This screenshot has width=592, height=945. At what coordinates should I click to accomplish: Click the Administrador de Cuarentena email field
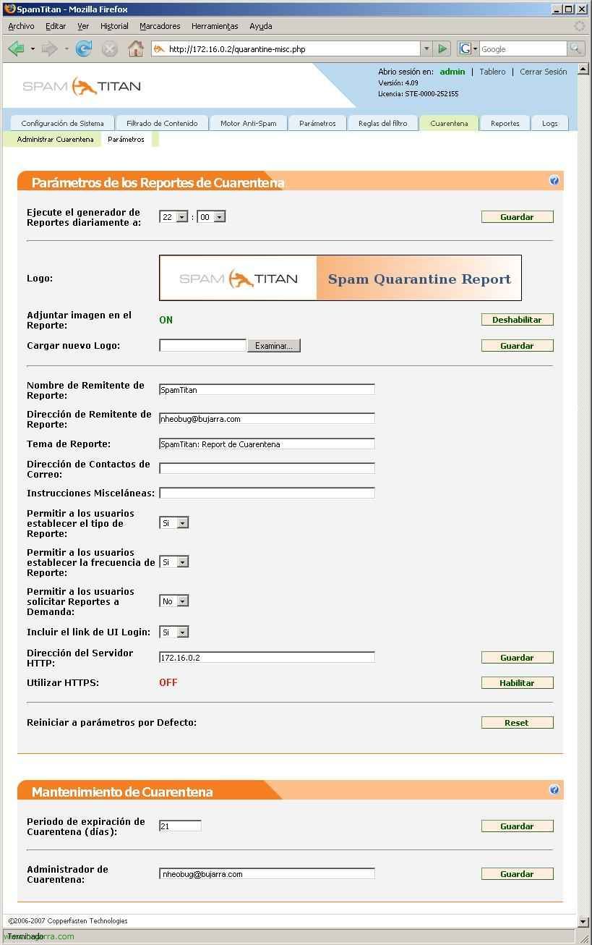click(267, 874)
